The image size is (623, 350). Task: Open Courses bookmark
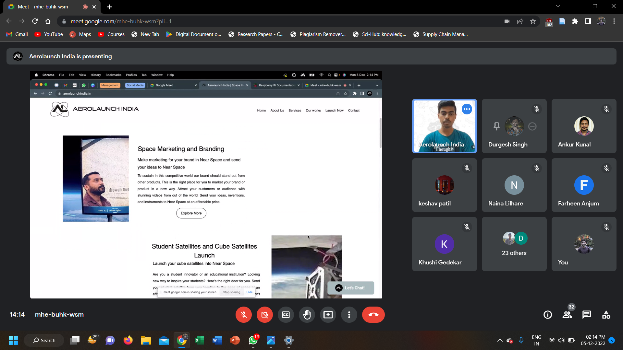111,34
